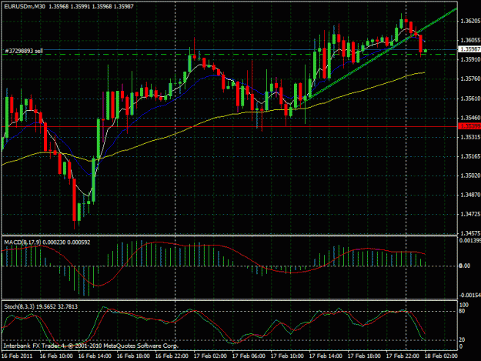481x361 pixels.
Task: Select the #37298893 sell order label
Action: 24,51
